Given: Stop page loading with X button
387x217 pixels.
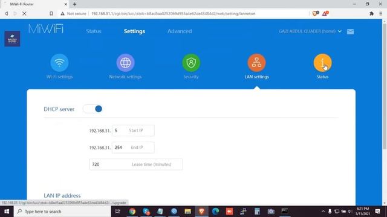Looking at the screenshot, I should [x=24, y=13].
